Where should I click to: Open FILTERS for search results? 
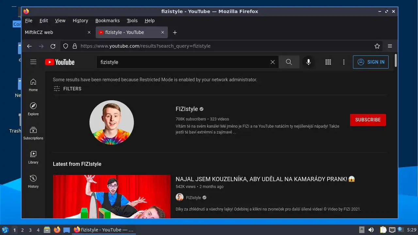tap(67, 88)
